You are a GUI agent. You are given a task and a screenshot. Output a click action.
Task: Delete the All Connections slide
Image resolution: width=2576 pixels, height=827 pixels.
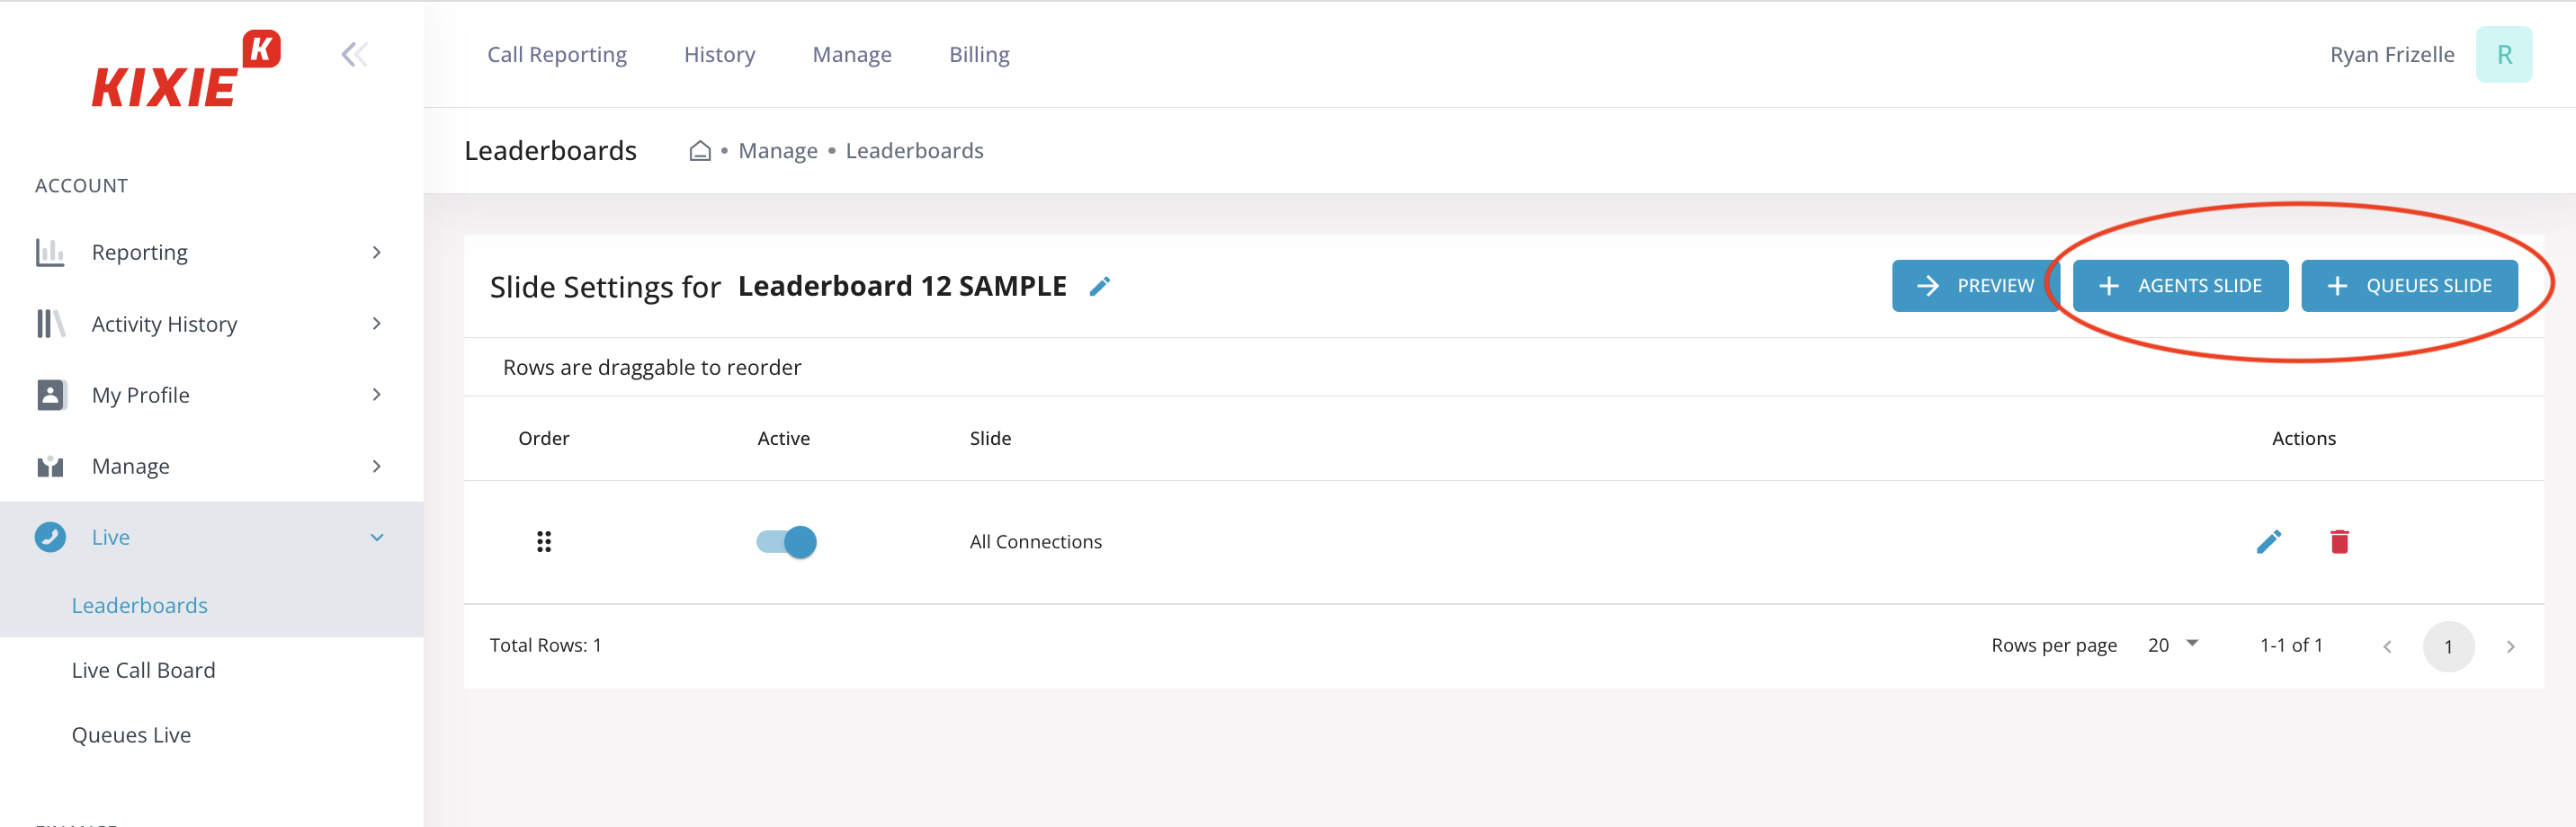tap(2339, 541)
